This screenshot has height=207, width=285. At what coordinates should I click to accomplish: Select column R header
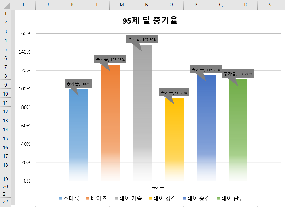pos(245,5)
